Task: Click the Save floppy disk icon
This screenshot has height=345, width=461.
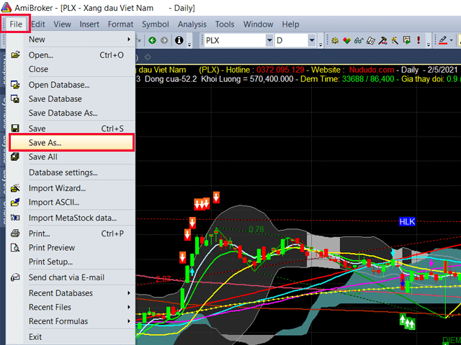Action: (x=15, y=129)
